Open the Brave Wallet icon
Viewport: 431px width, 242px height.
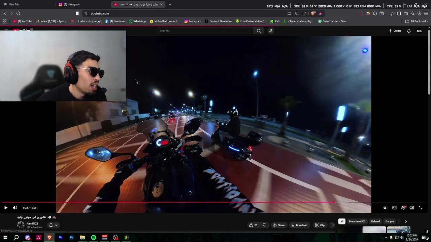tap(406, 13)
